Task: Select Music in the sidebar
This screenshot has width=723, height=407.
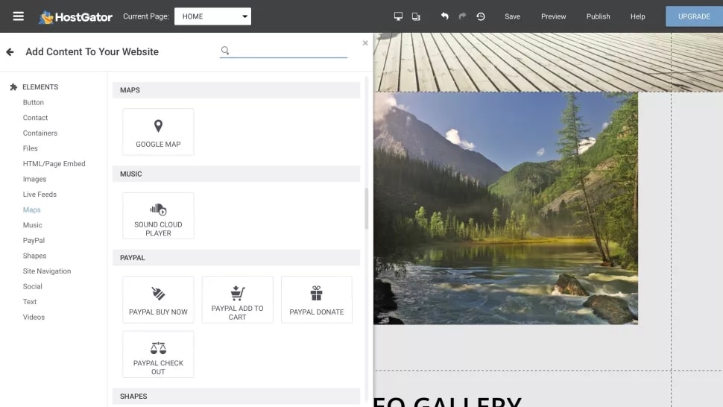Action: [32, 225]
